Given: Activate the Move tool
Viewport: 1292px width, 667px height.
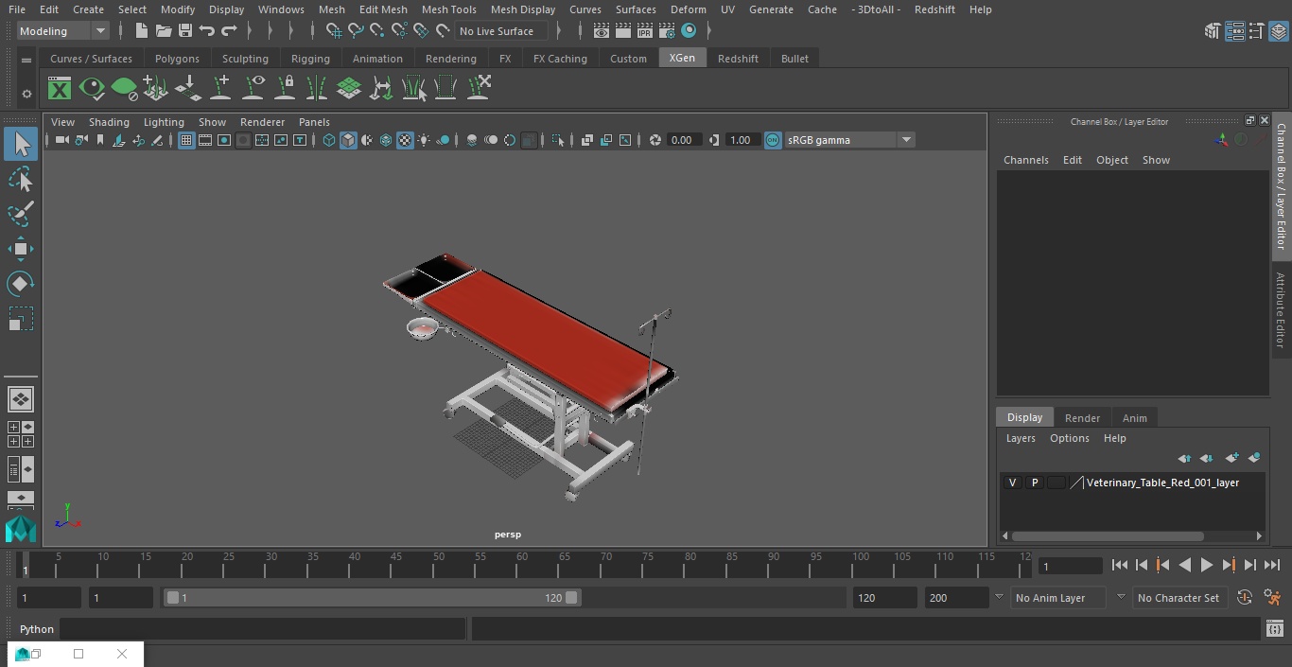Looking at the screenshot, I should [x=20, y=250].
